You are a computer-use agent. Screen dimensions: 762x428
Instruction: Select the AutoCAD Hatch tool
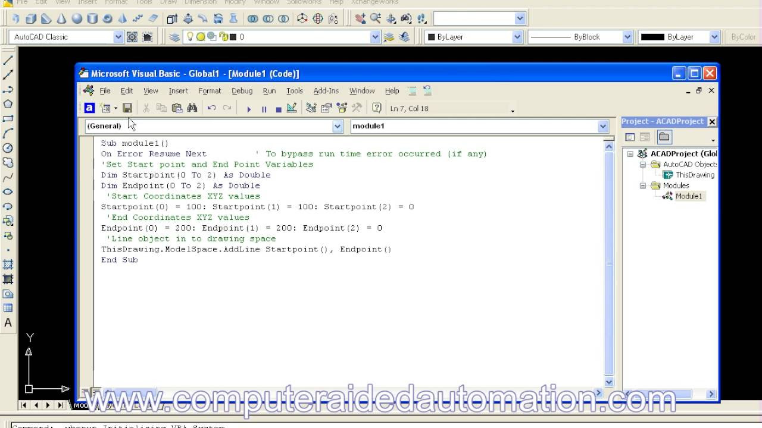(x=8, y=264)
